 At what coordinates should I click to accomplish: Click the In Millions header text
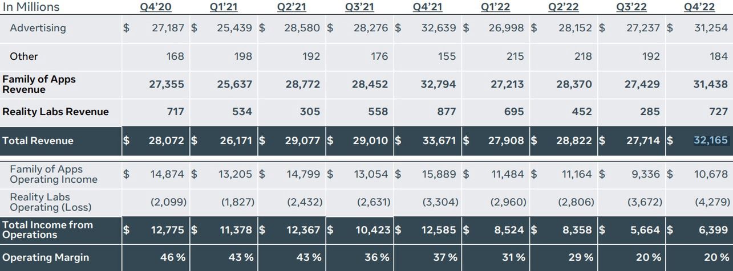click(x=31, y=7)
